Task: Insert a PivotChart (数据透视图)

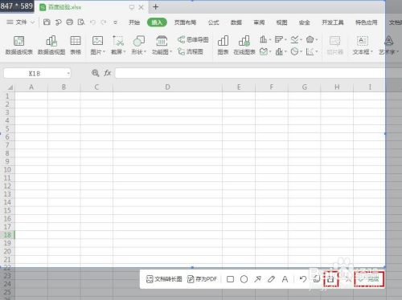Action: 51,45
